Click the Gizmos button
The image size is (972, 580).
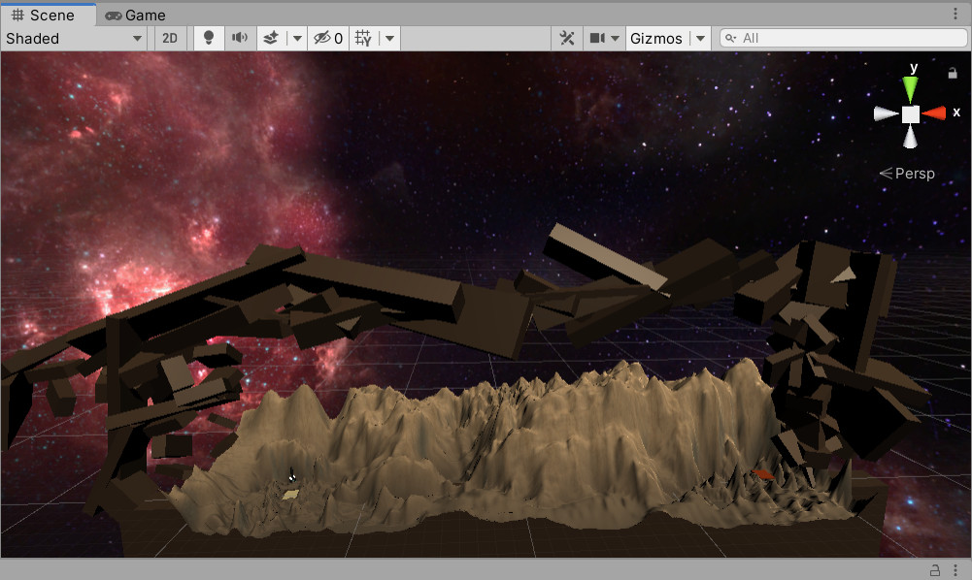[656, 39]
